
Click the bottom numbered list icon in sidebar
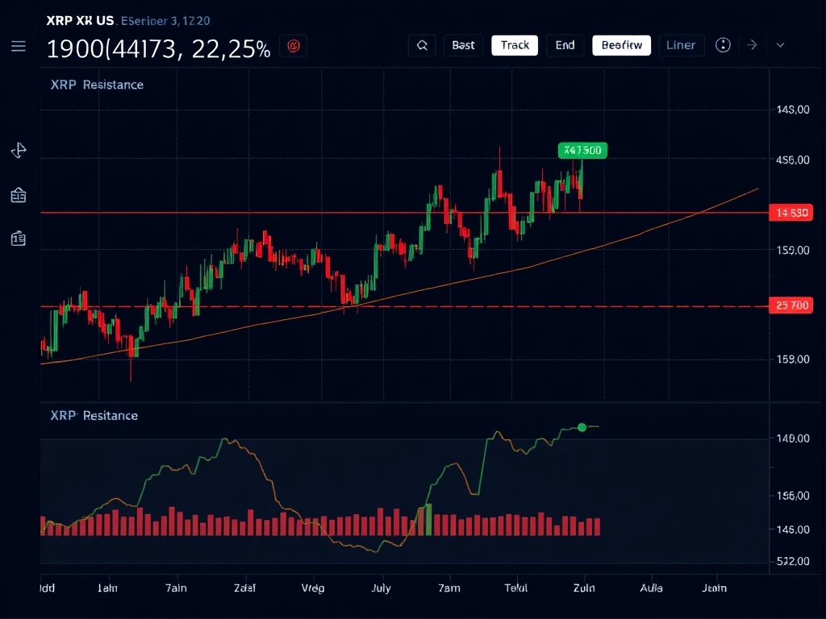pyautogui.click(x=19, y=238)
